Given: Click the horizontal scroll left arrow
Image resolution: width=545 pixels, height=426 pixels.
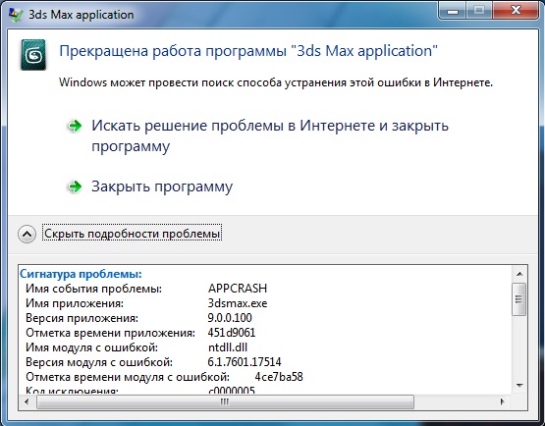Looking at the screenshot, I should click(27, 402).
